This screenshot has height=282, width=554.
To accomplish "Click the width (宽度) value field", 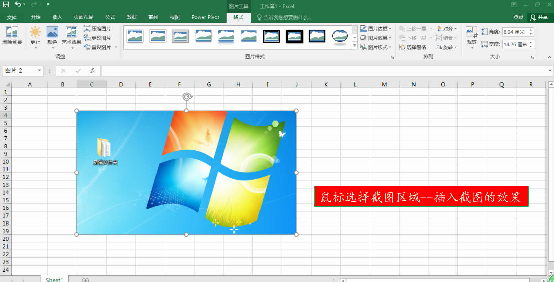I will pyautogui.click(x=515, y=44).
